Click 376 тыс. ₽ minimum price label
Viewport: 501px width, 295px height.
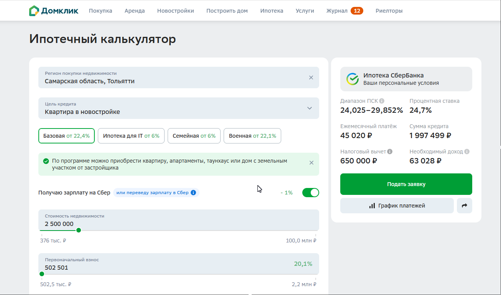53,241
